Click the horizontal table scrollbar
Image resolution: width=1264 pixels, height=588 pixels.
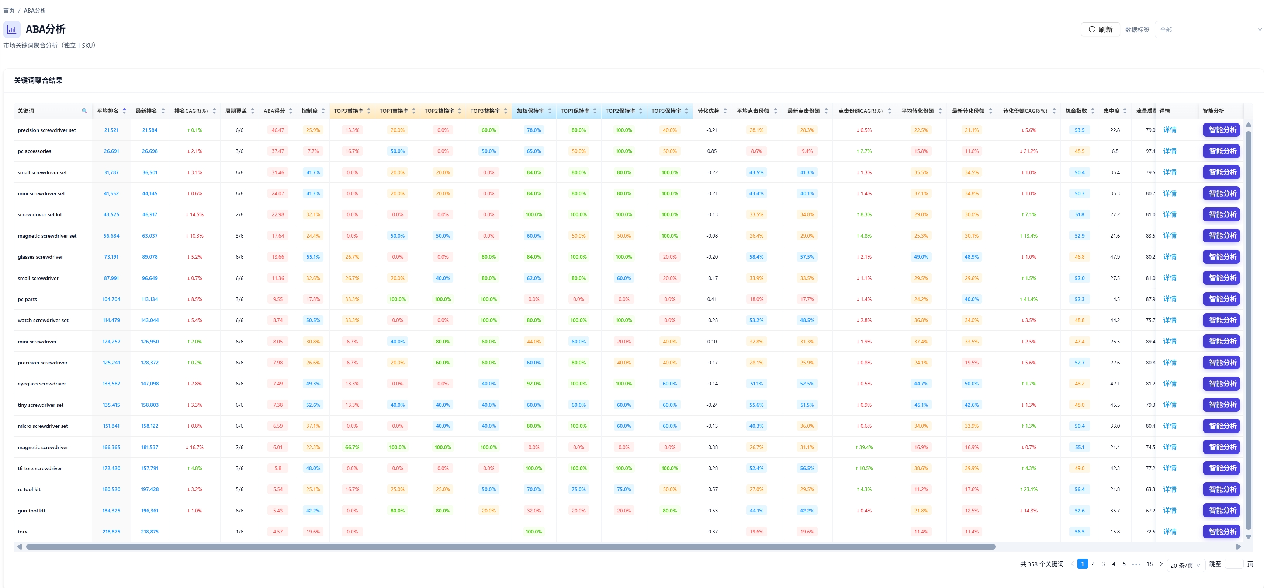510,546
